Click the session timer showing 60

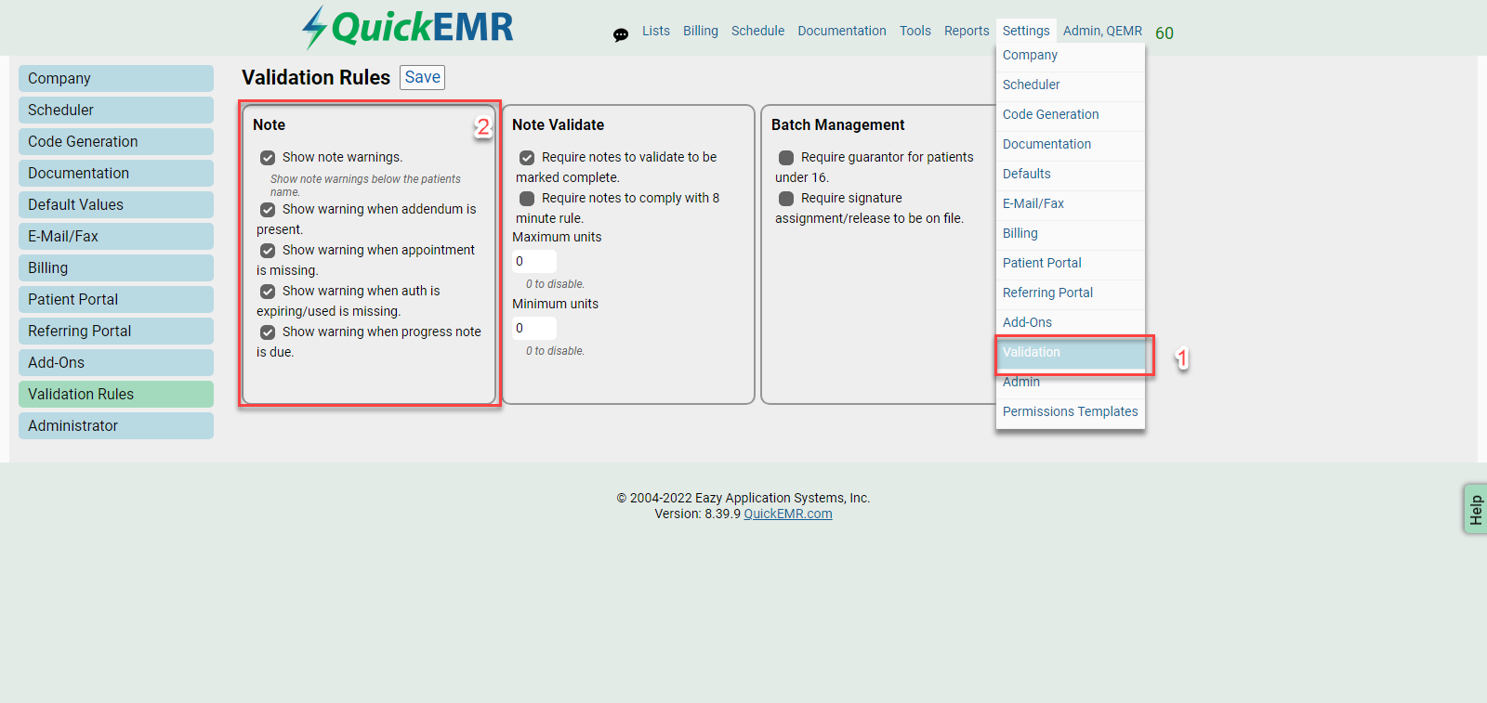(x=1165, y=33)
